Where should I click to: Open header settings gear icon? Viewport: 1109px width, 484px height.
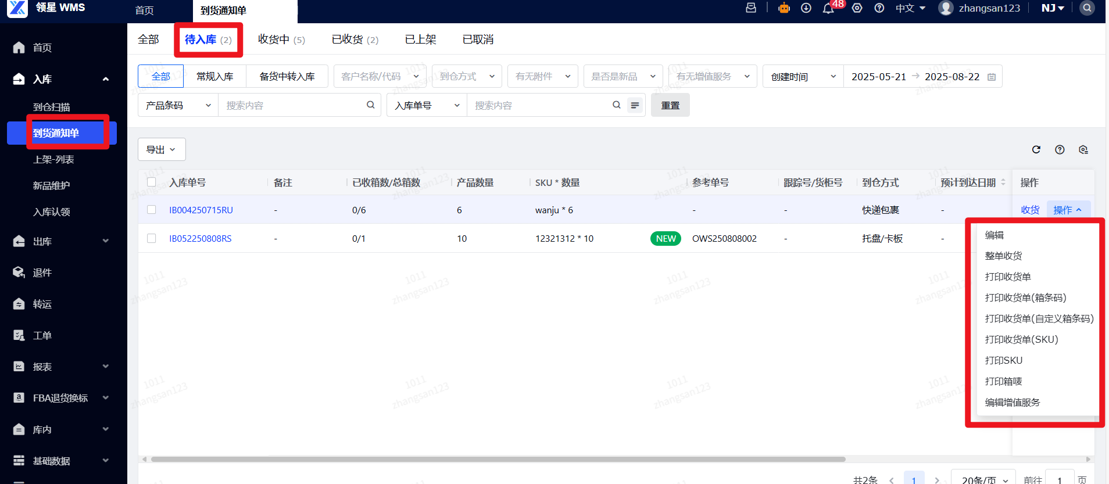(857, 8)
